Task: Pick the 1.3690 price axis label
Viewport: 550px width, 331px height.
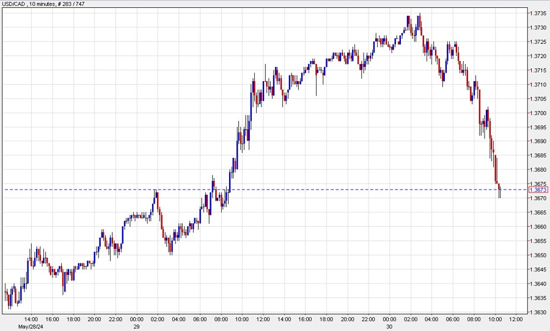Action: 538,141
